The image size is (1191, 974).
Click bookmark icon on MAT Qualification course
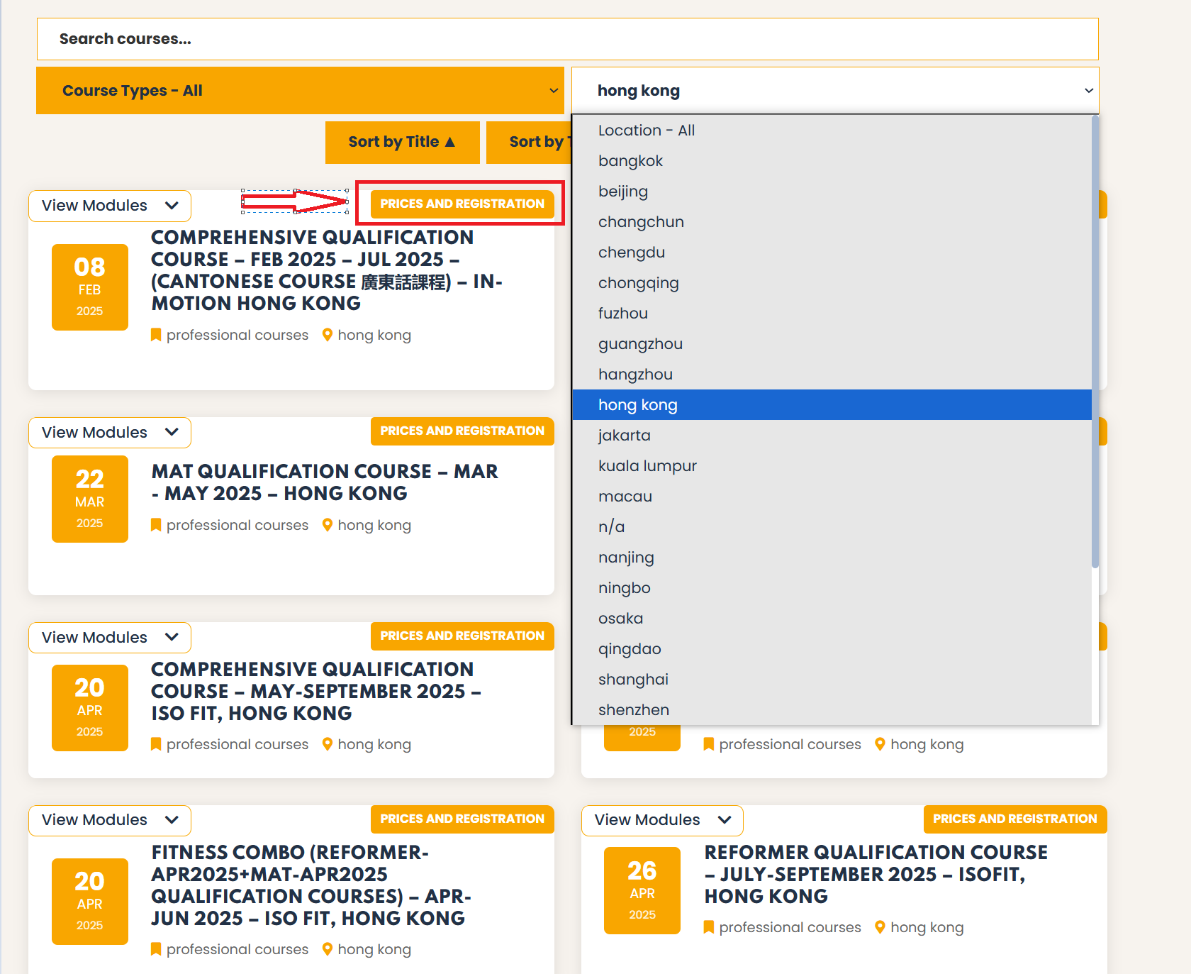tap(156, 525)
